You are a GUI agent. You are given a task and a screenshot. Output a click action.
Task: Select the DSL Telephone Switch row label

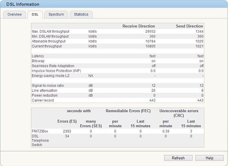(x=40, y=140)
